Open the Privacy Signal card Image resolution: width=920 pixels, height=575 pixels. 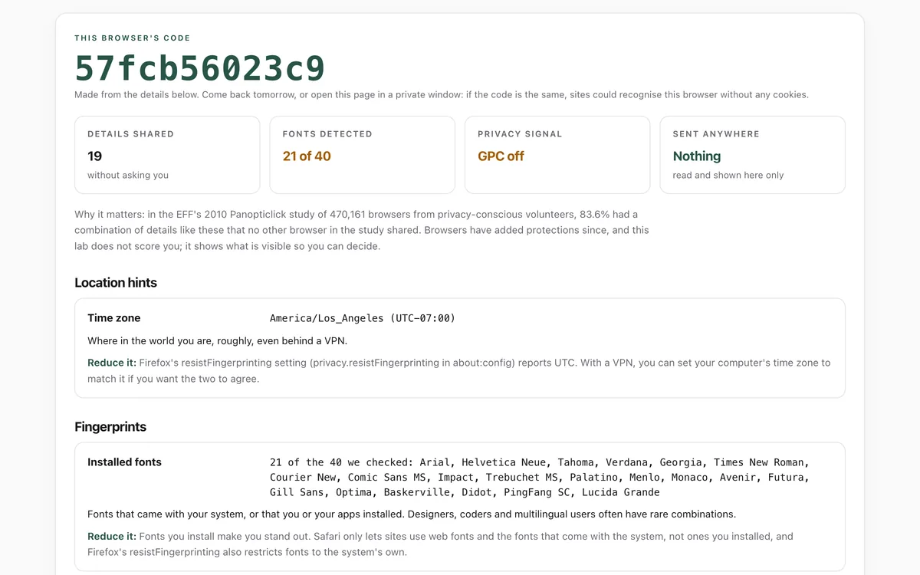point(557,155)
